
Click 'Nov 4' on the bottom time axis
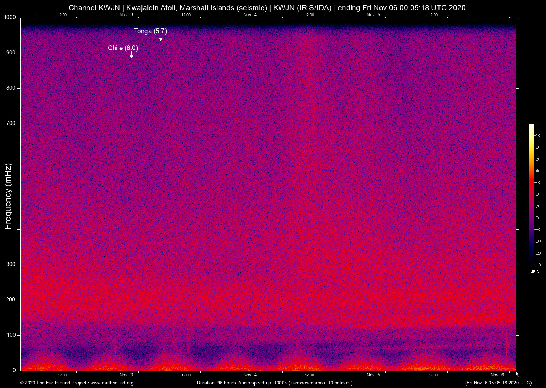coord(250,375)
